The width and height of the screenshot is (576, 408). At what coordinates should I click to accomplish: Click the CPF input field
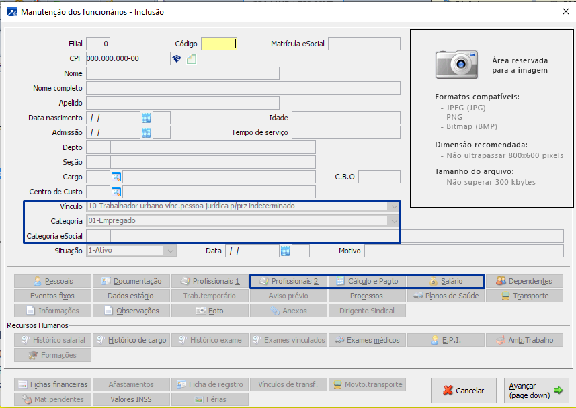pyautogui.click(x=128, y=58)
